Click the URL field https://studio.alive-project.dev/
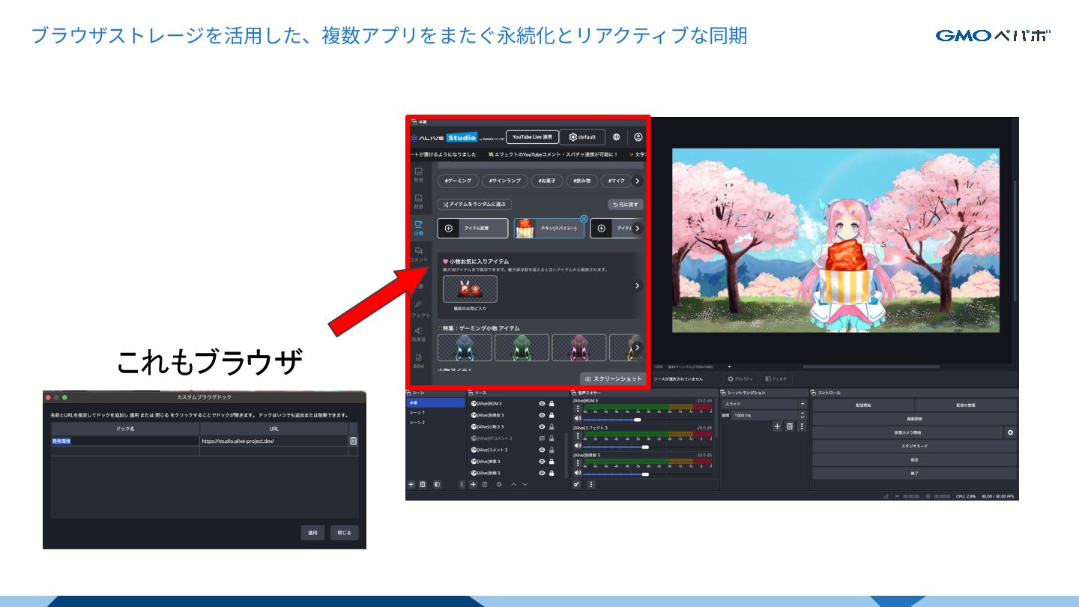The height and width of the screenshot is (607, 1079). click(273, 441)
